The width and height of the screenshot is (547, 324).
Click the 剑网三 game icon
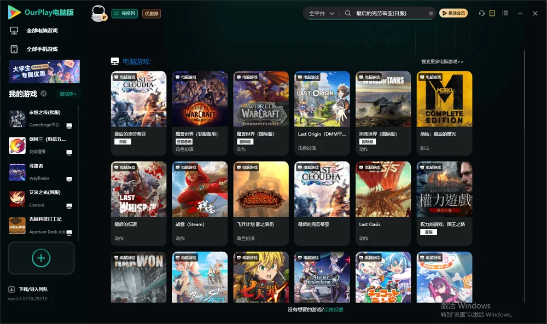17,146
